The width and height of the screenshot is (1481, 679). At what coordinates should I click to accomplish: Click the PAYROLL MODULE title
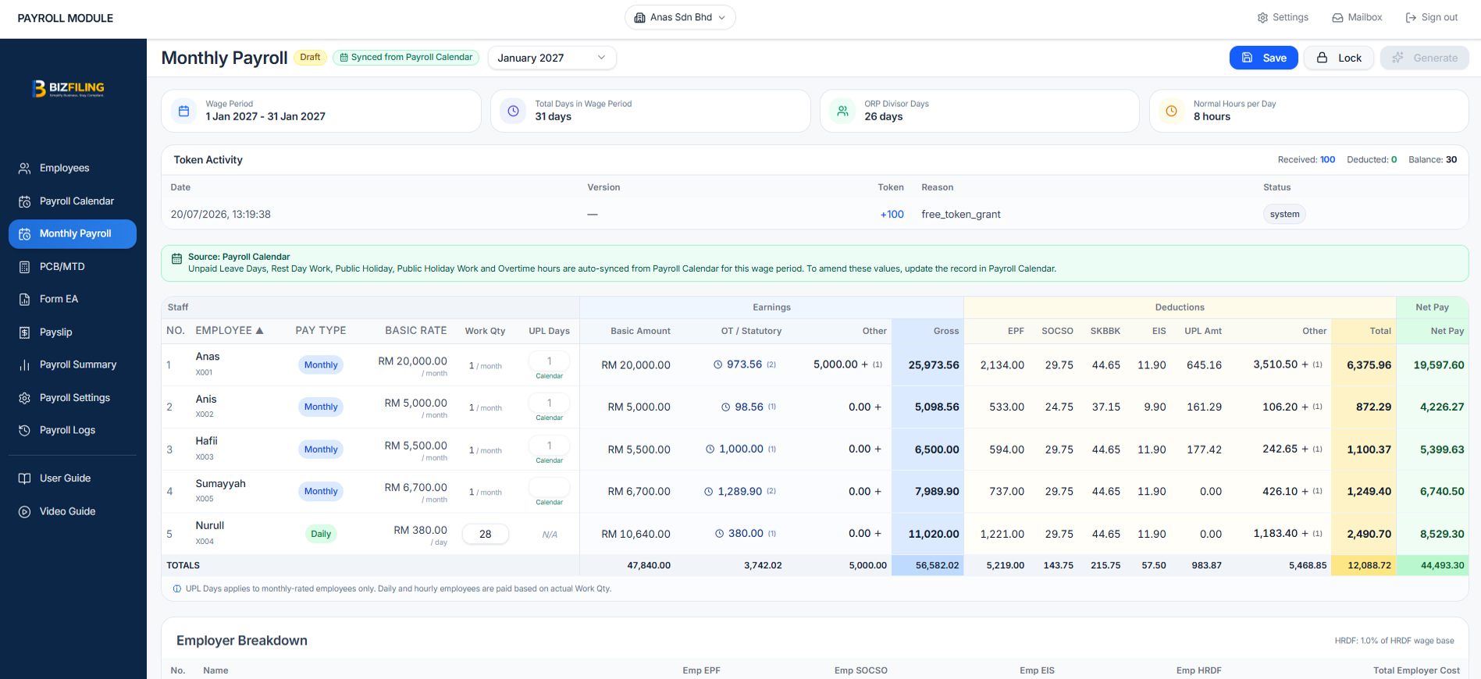pyautogui.click(x=66, y=18)
